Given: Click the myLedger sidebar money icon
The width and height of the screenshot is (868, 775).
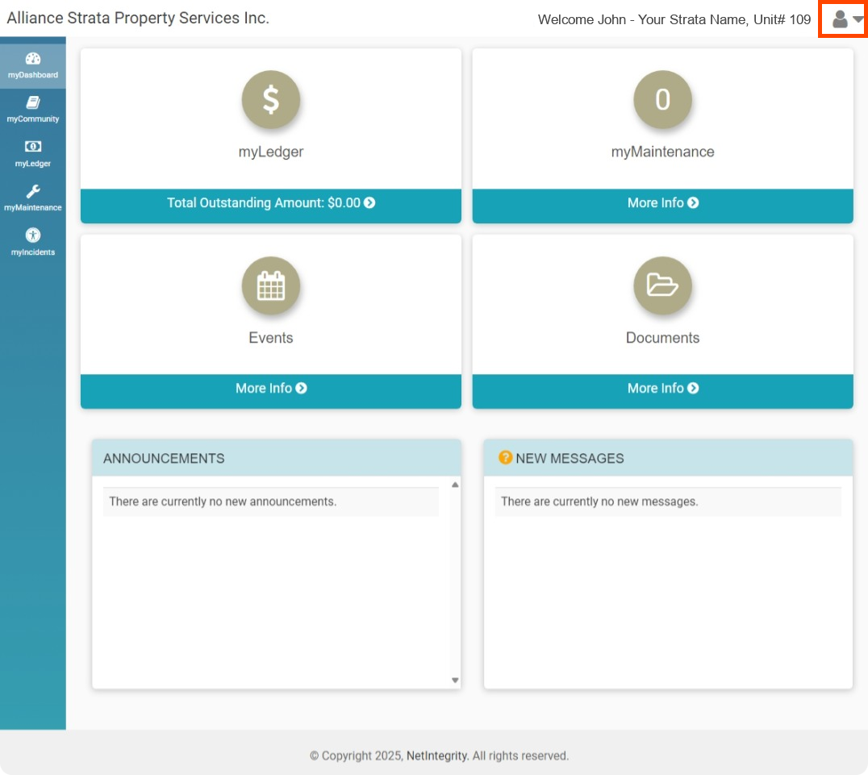Looking at the screenshot, I should coord(33,147).
